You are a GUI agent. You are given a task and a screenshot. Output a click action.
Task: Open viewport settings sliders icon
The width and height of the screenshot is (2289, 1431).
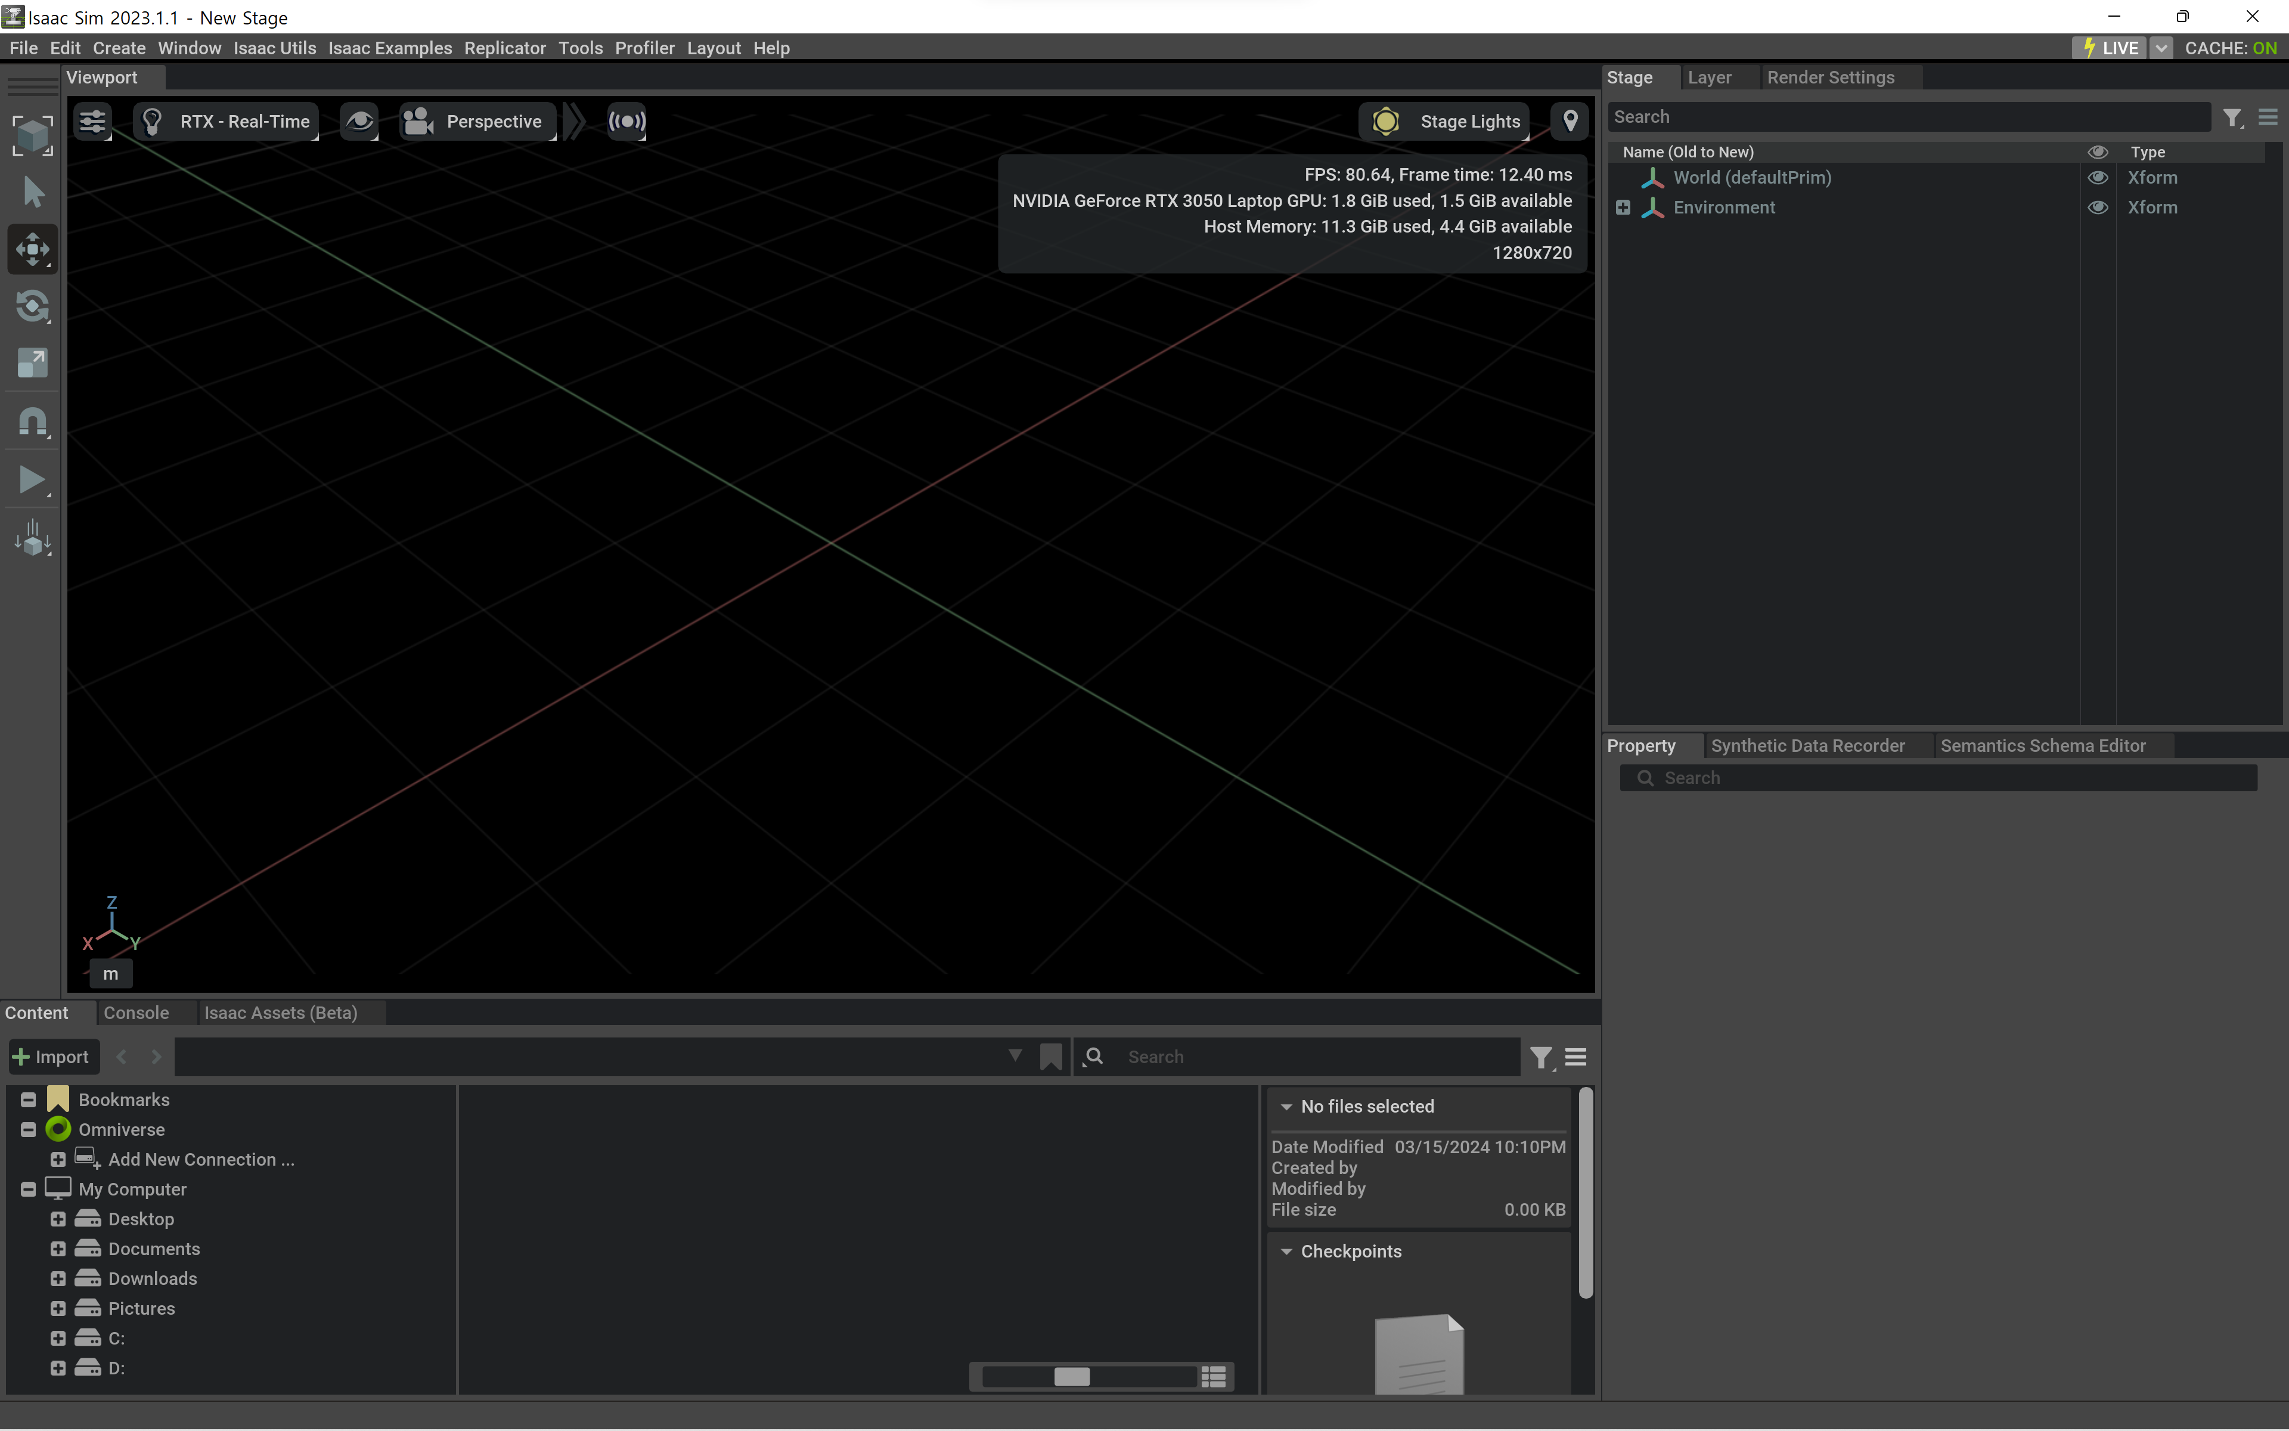[93, 121]
